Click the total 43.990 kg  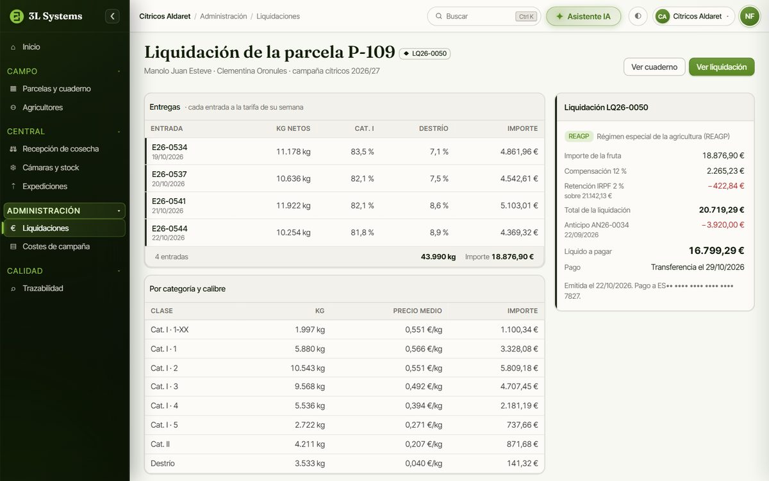pos(438,257)
